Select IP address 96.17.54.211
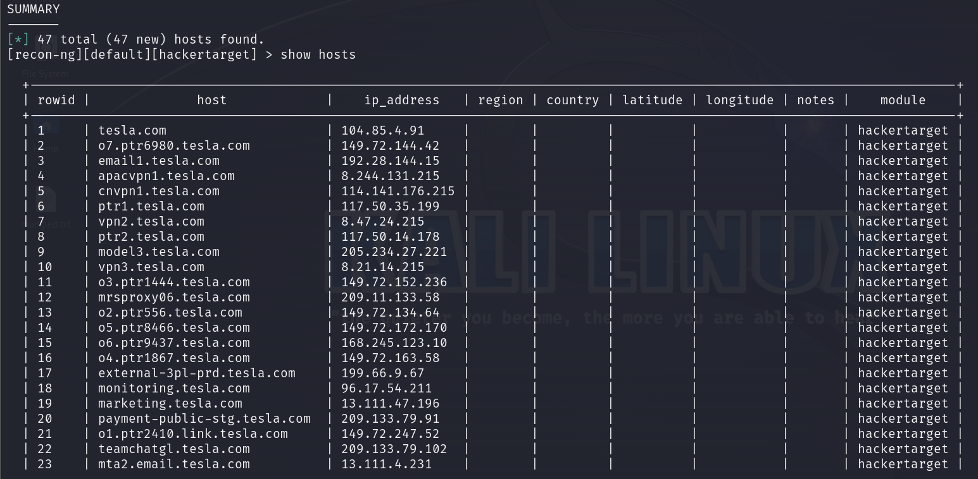The width and height of the screenshot is (978, 479). click(387, 388)
